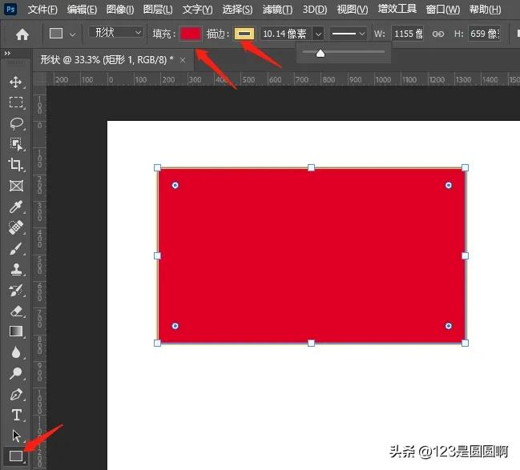This screenshot has height=470, width=520.
Task: Click the ruler origin corner box
Action: [x=39, y=79]
